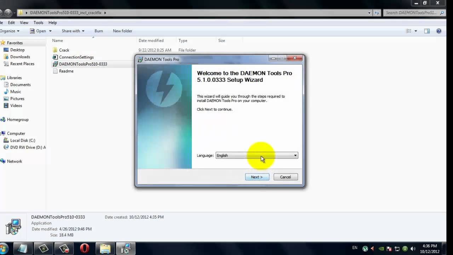Click the Explorer help question-mark icon

[x=439, y=31]
